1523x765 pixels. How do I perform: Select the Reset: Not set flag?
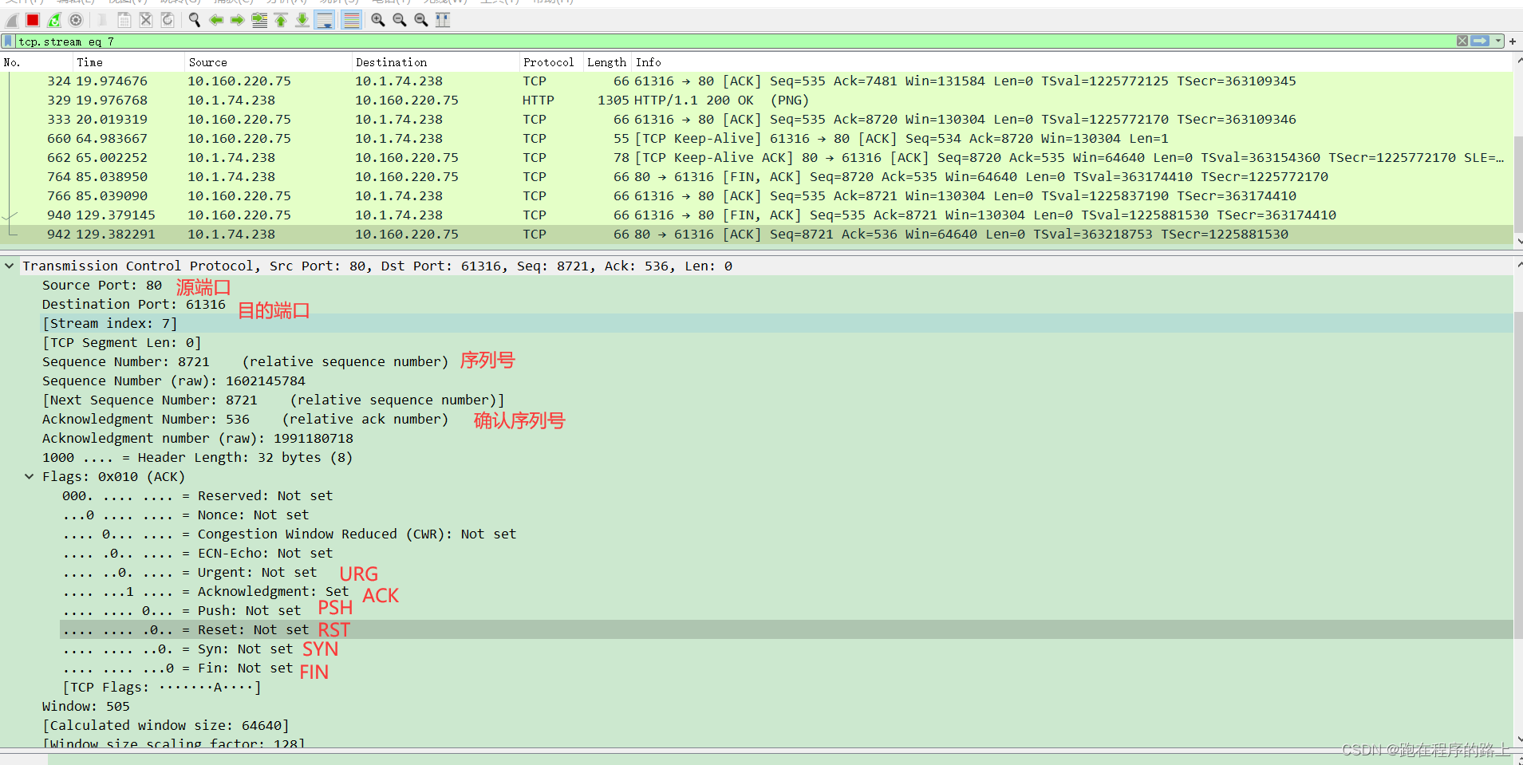(x=186, y=630)
